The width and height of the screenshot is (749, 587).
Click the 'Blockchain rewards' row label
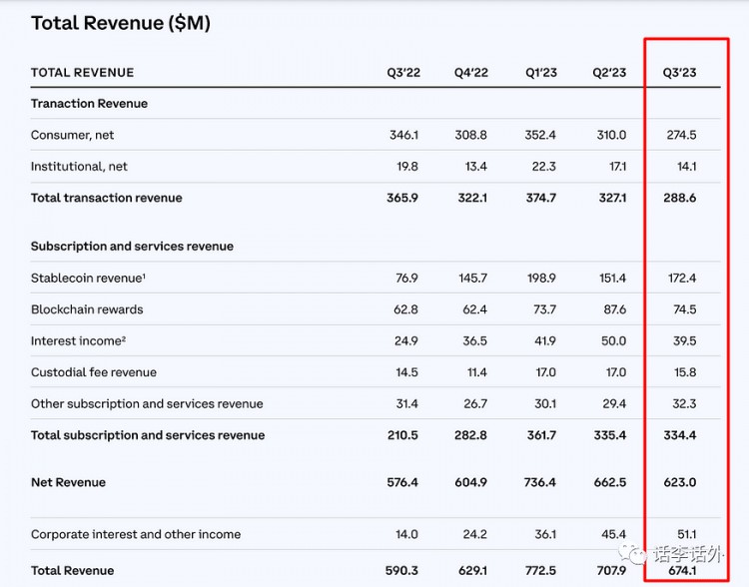click(87, 309)
